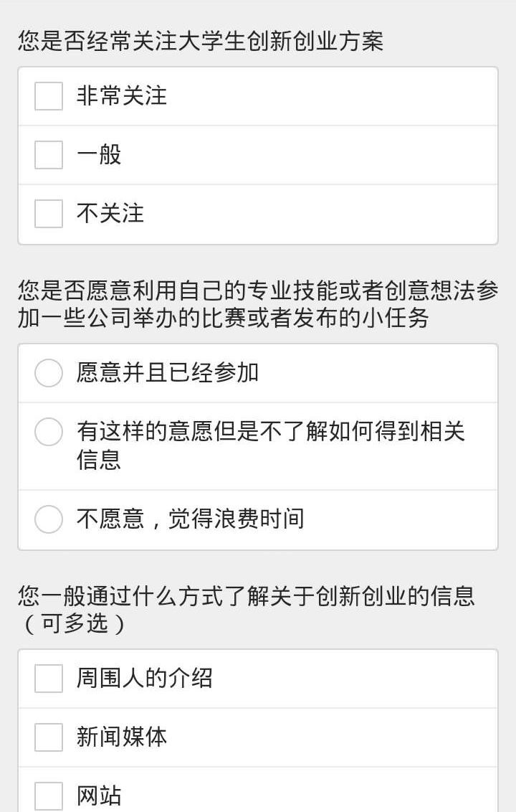516x812 pixels.
Task: Click the 网站 label text
Action: coord(99,796)
